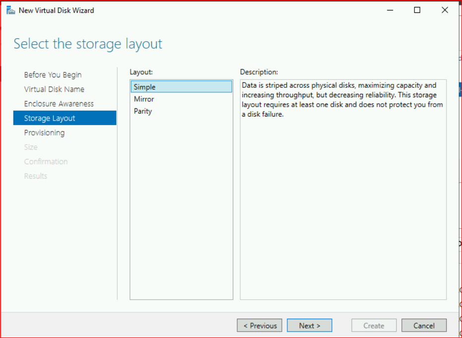Switch to the Enclosure Awareness step
Viewport: 462px width, 338px height.
click(x=59, y=104)
